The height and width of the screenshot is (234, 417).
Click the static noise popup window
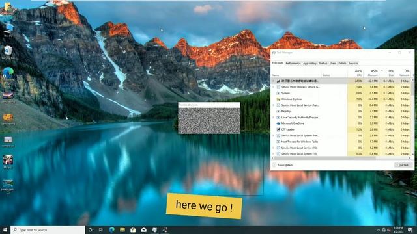(x=209, y=118)
